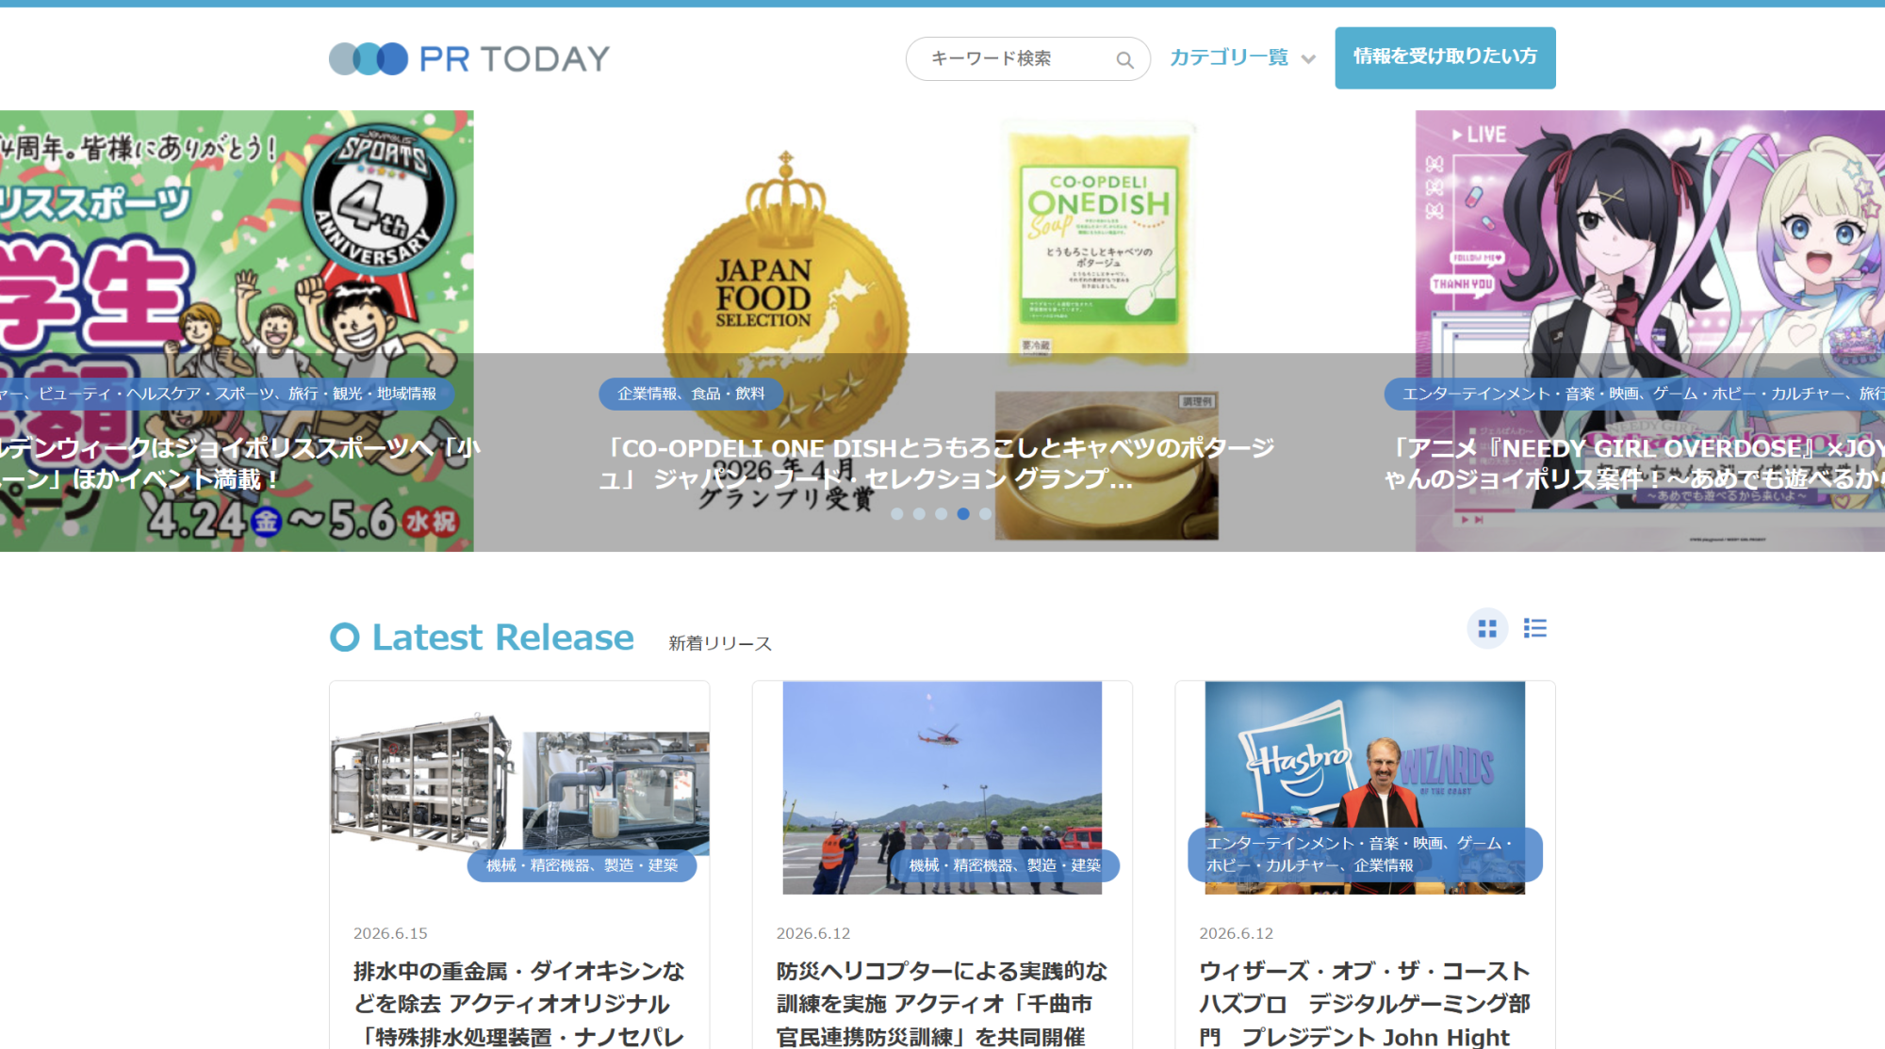This screenshot has width=1885, height=1049.
Task: Select the active fourth carousel dot
Action: [x=963, y=514]
